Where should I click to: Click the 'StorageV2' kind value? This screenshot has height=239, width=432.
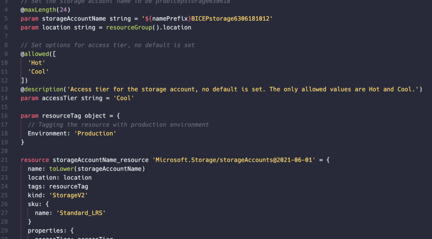68,195
